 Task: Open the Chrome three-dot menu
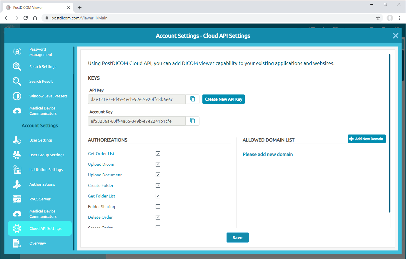(399, 18)
